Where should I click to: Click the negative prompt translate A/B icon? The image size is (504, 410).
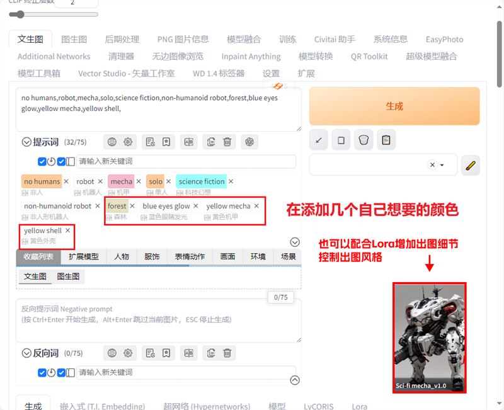point(188,353)
